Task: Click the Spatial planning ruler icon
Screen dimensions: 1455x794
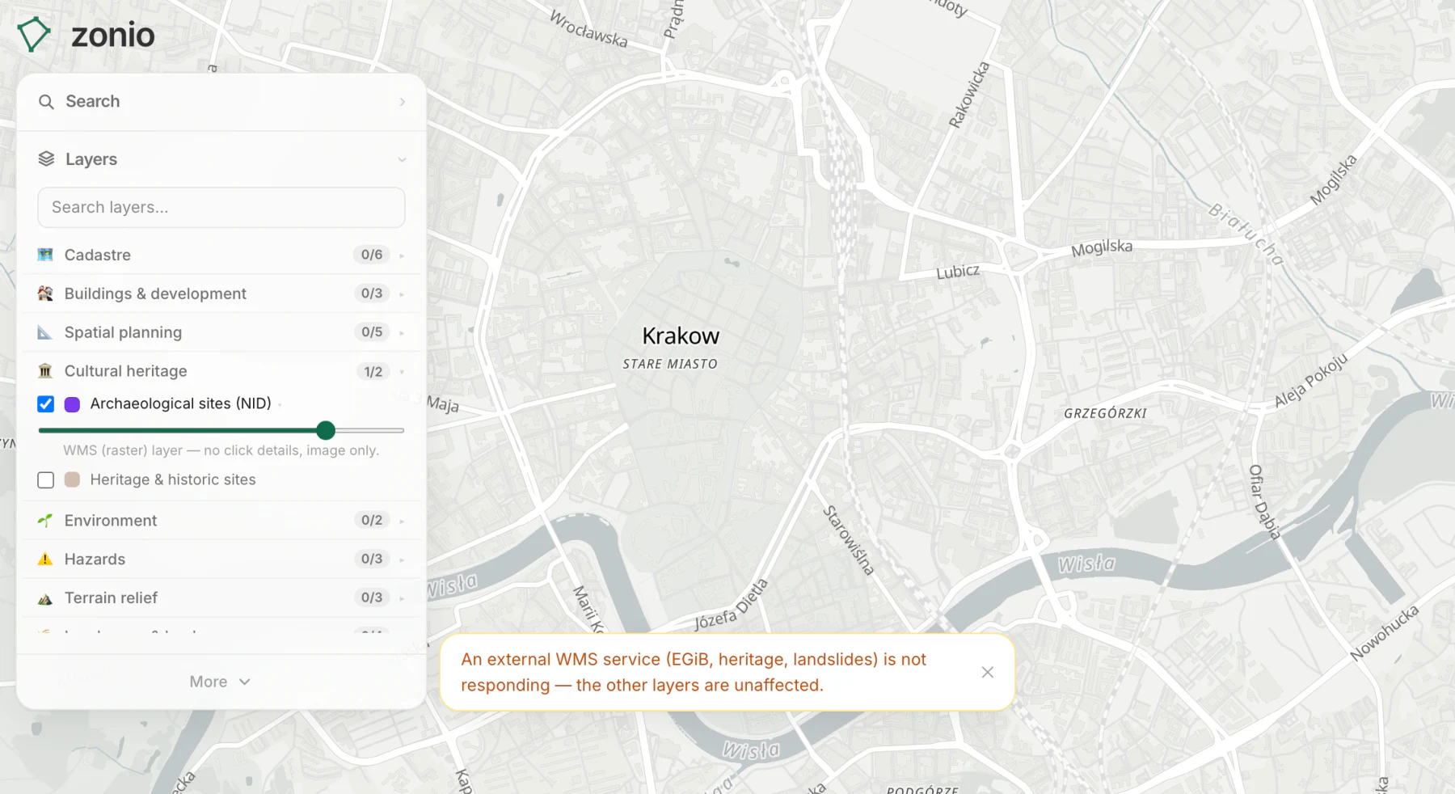Action: coord(45,332)
